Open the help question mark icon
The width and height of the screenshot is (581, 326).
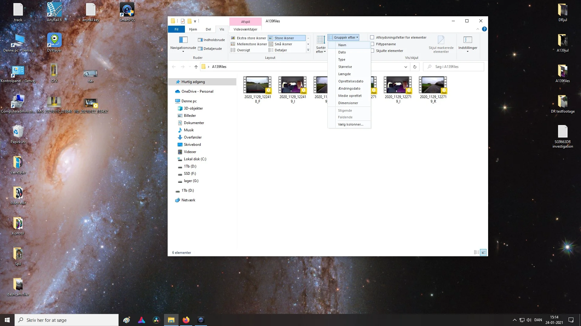(484, 29)
